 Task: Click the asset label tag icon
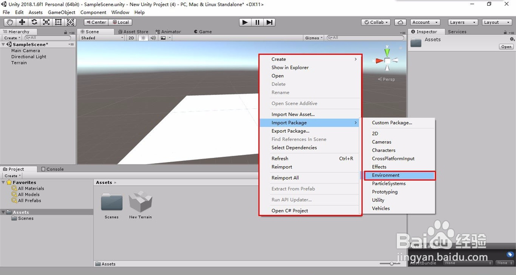tap(510, 254)
